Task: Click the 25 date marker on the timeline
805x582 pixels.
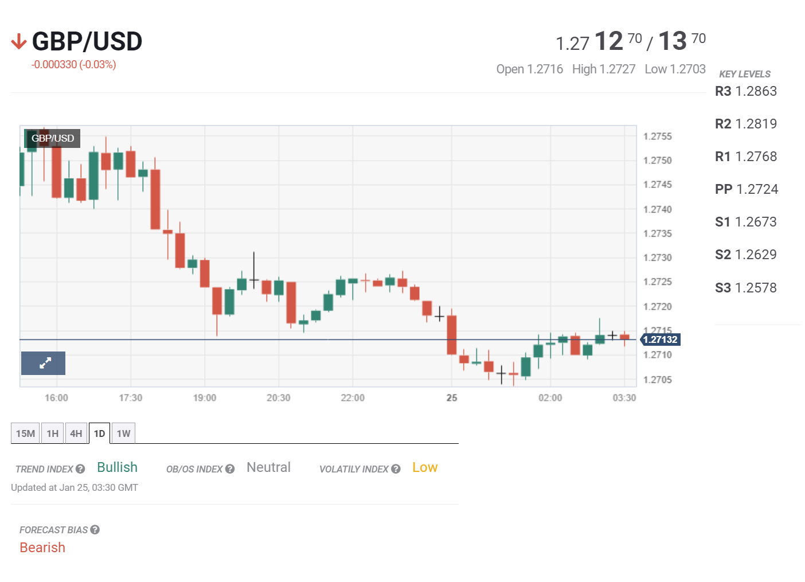Action: 451,397
